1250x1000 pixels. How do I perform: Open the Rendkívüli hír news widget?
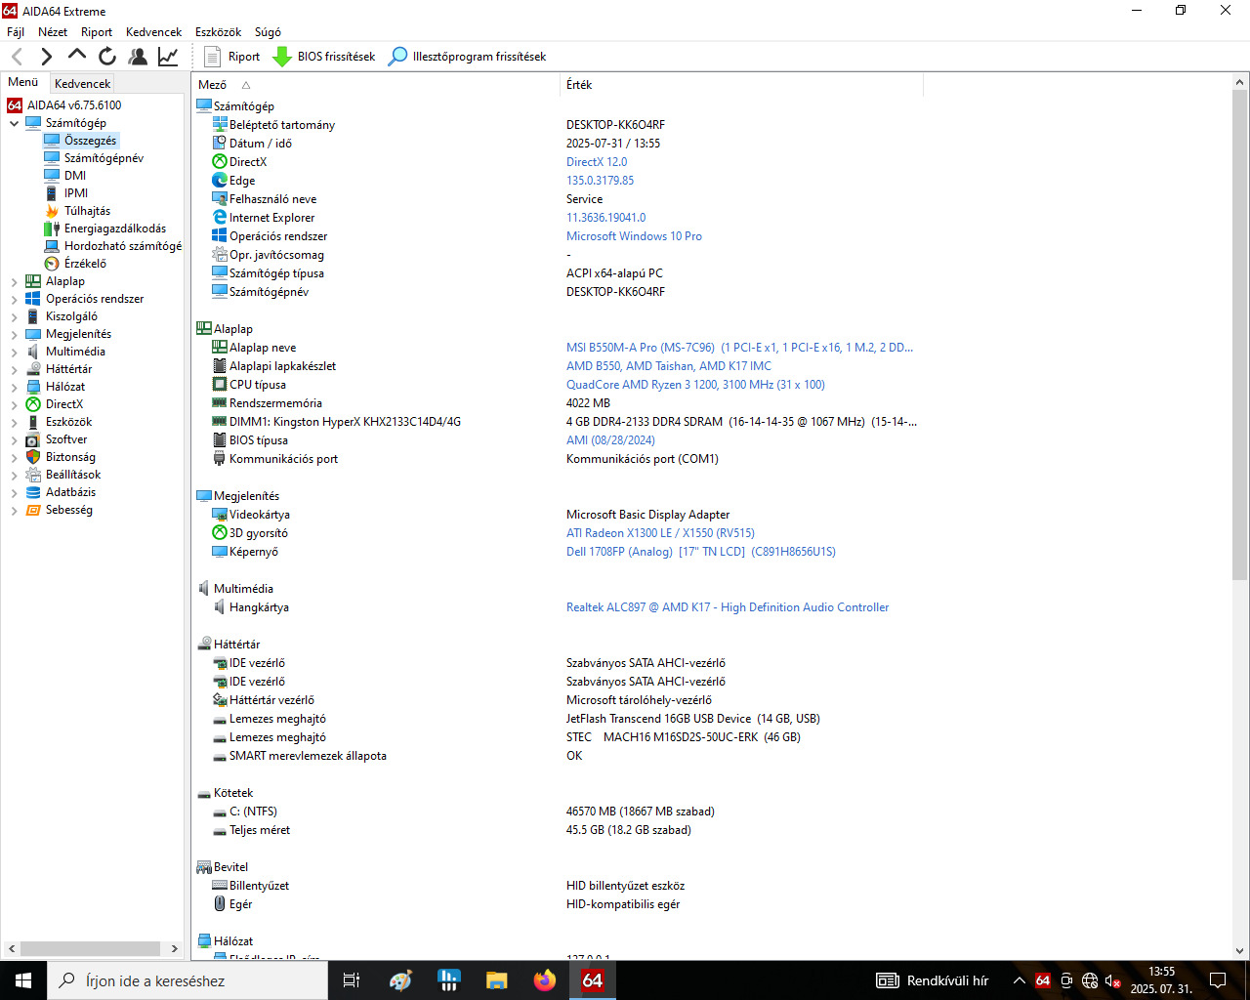click(x=933, y=980)
